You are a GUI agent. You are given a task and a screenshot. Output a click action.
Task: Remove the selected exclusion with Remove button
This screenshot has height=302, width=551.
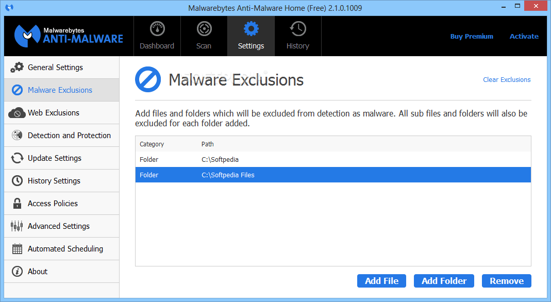pos(506,281)
